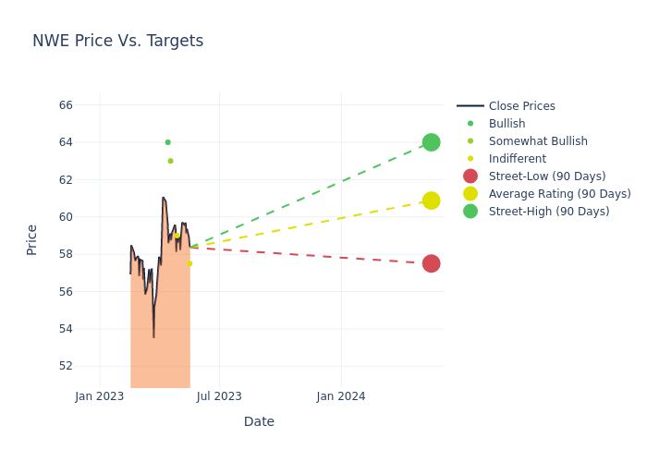The width and height of the screenshot is (647, 462).
Task: Click the red Street-Low target marker
Action: point(431,263)
